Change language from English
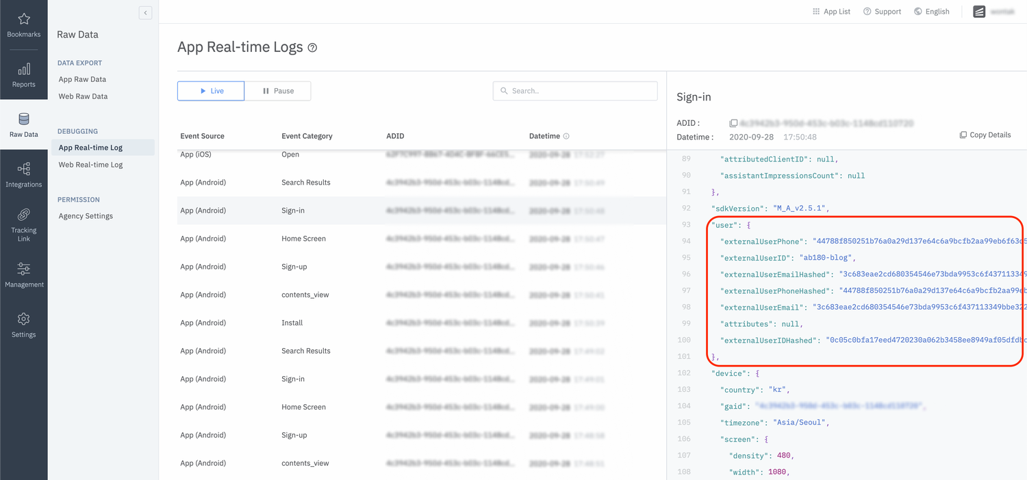 tap(932, 12)
